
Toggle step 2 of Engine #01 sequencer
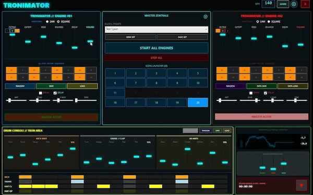(x=23, y=70)
